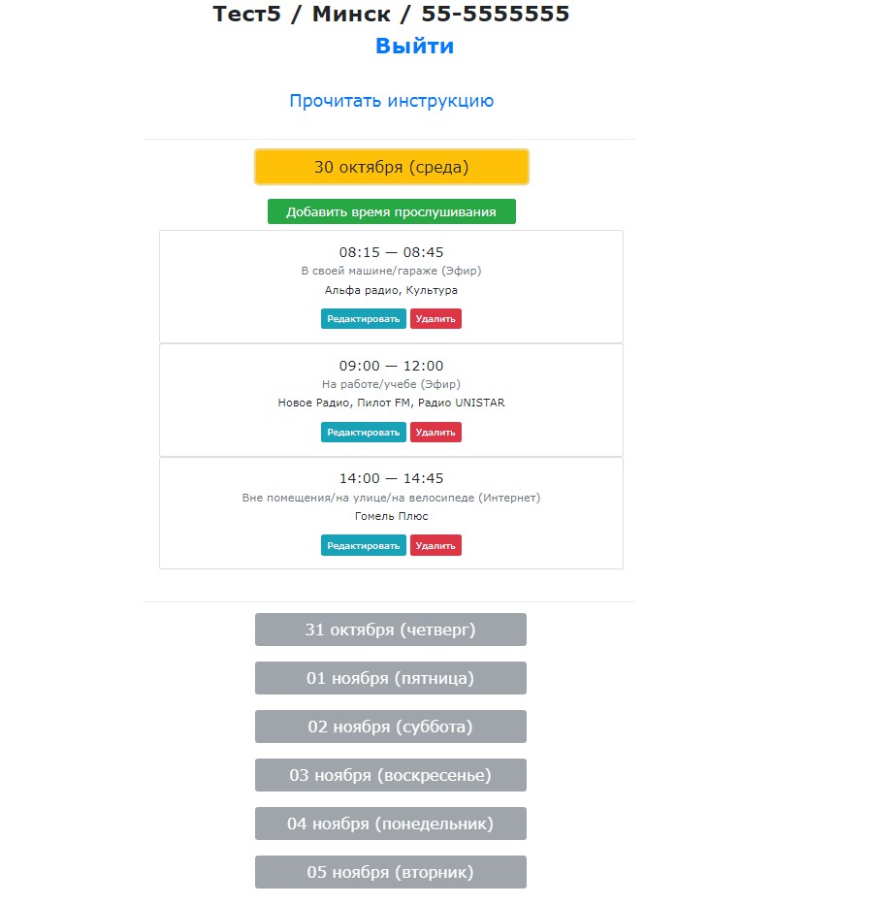Select the 08:15 — 08:45 time label
This screenshot has width=870, height=905.
(x=391, y=252)
